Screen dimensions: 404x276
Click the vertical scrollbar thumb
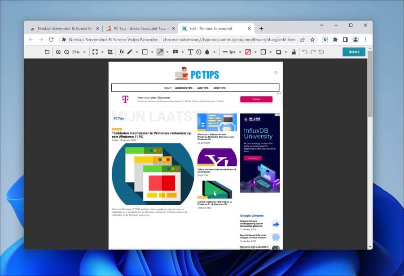pyautogui.click(x=370, y=84)
